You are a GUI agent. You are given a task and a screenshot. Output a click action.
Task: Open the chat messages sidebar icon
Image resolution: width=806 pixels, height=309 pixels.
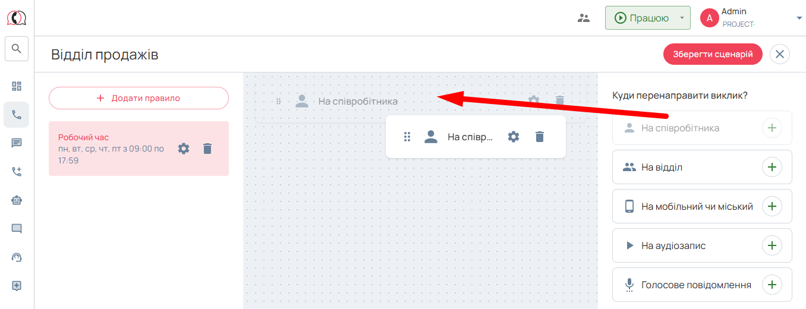tap(17, 143)
